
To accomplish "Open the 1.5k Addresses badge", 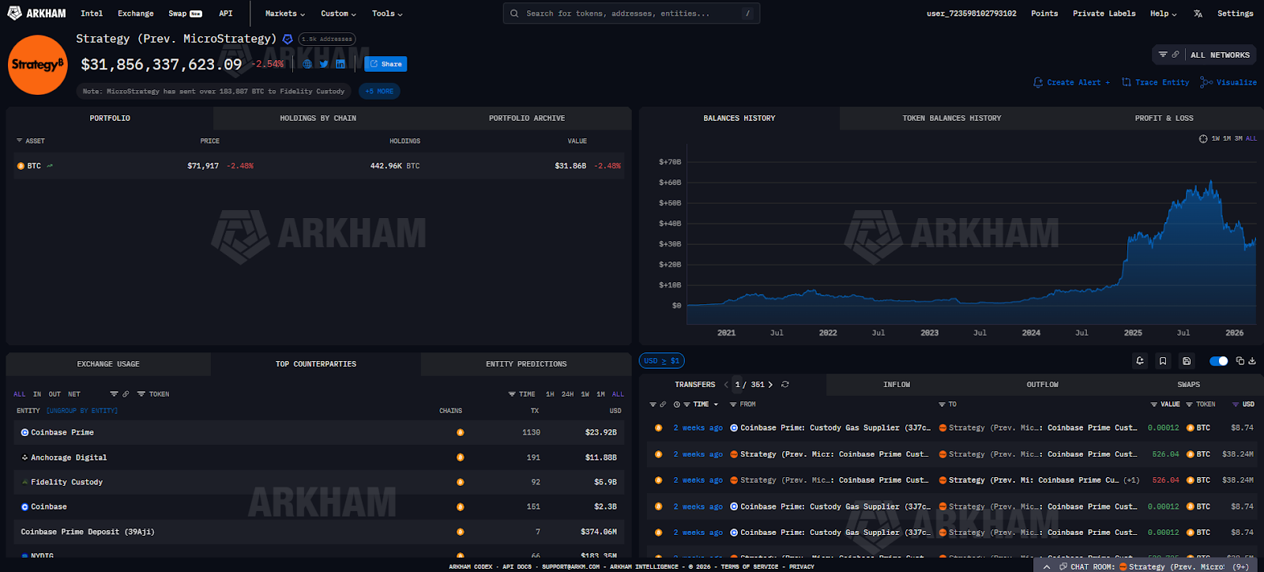I will [x=327, y=39].
